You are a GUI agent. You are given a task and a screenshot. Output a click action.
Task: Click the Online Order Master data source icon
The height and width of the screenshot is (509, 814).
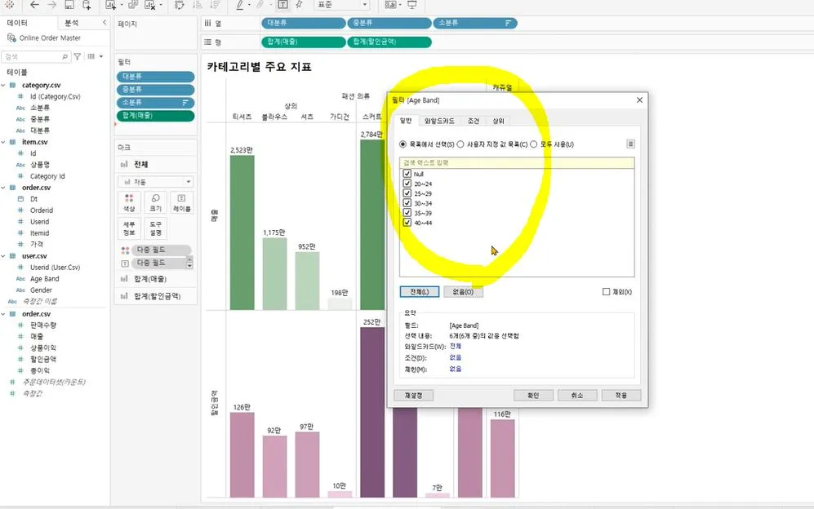coord(11,38)
